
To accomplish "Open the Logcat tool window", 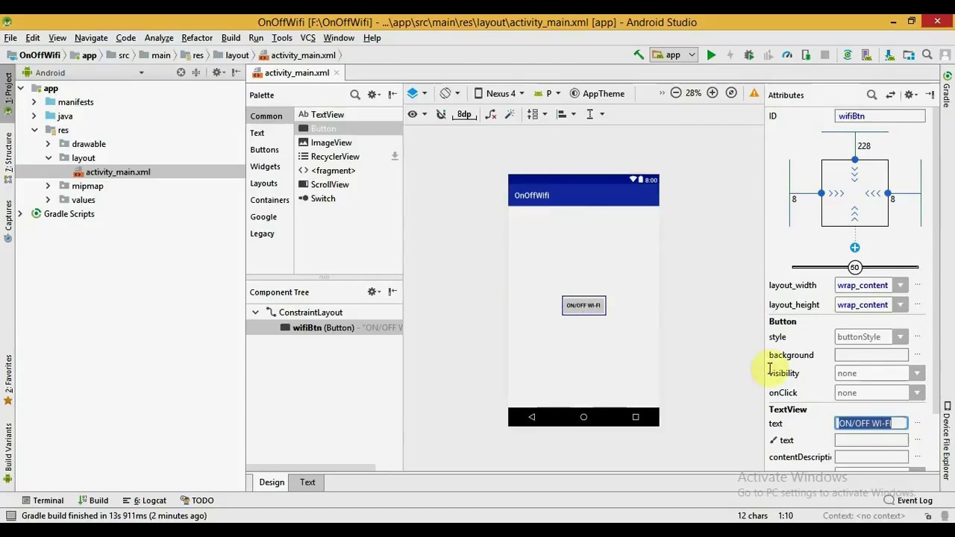I will coord(144,500).
